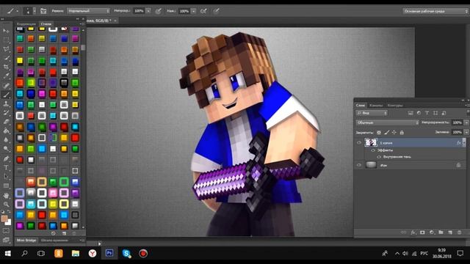The image size is (470, 264).
Task: Select the Rectangular Marquee tool
Action: [x=6, y=40]
